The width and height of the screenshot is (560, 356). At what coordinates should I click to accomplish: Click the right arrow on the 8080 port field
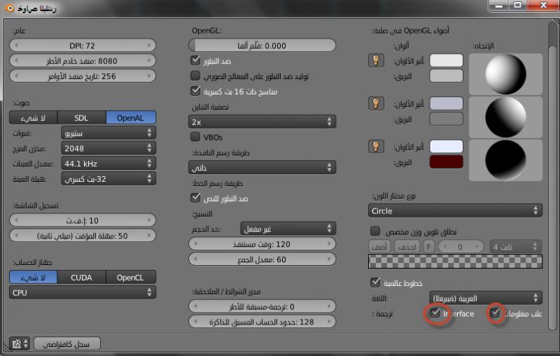(x=149, y=61)
